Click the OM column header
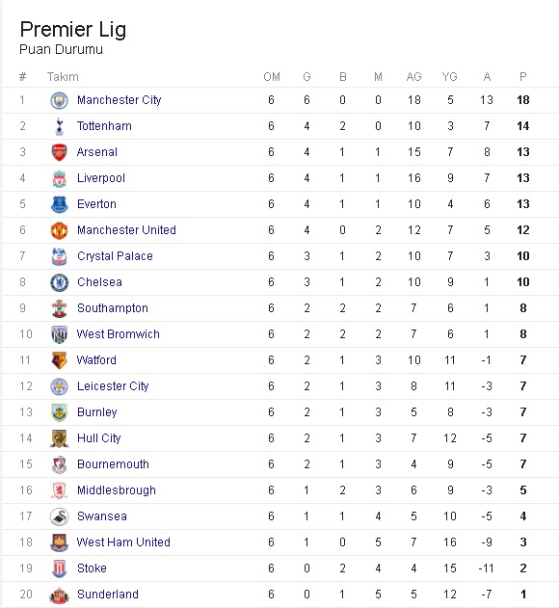The height and width of the screenshot is (608, 559). pyautogui.click(x=272, y=77)
